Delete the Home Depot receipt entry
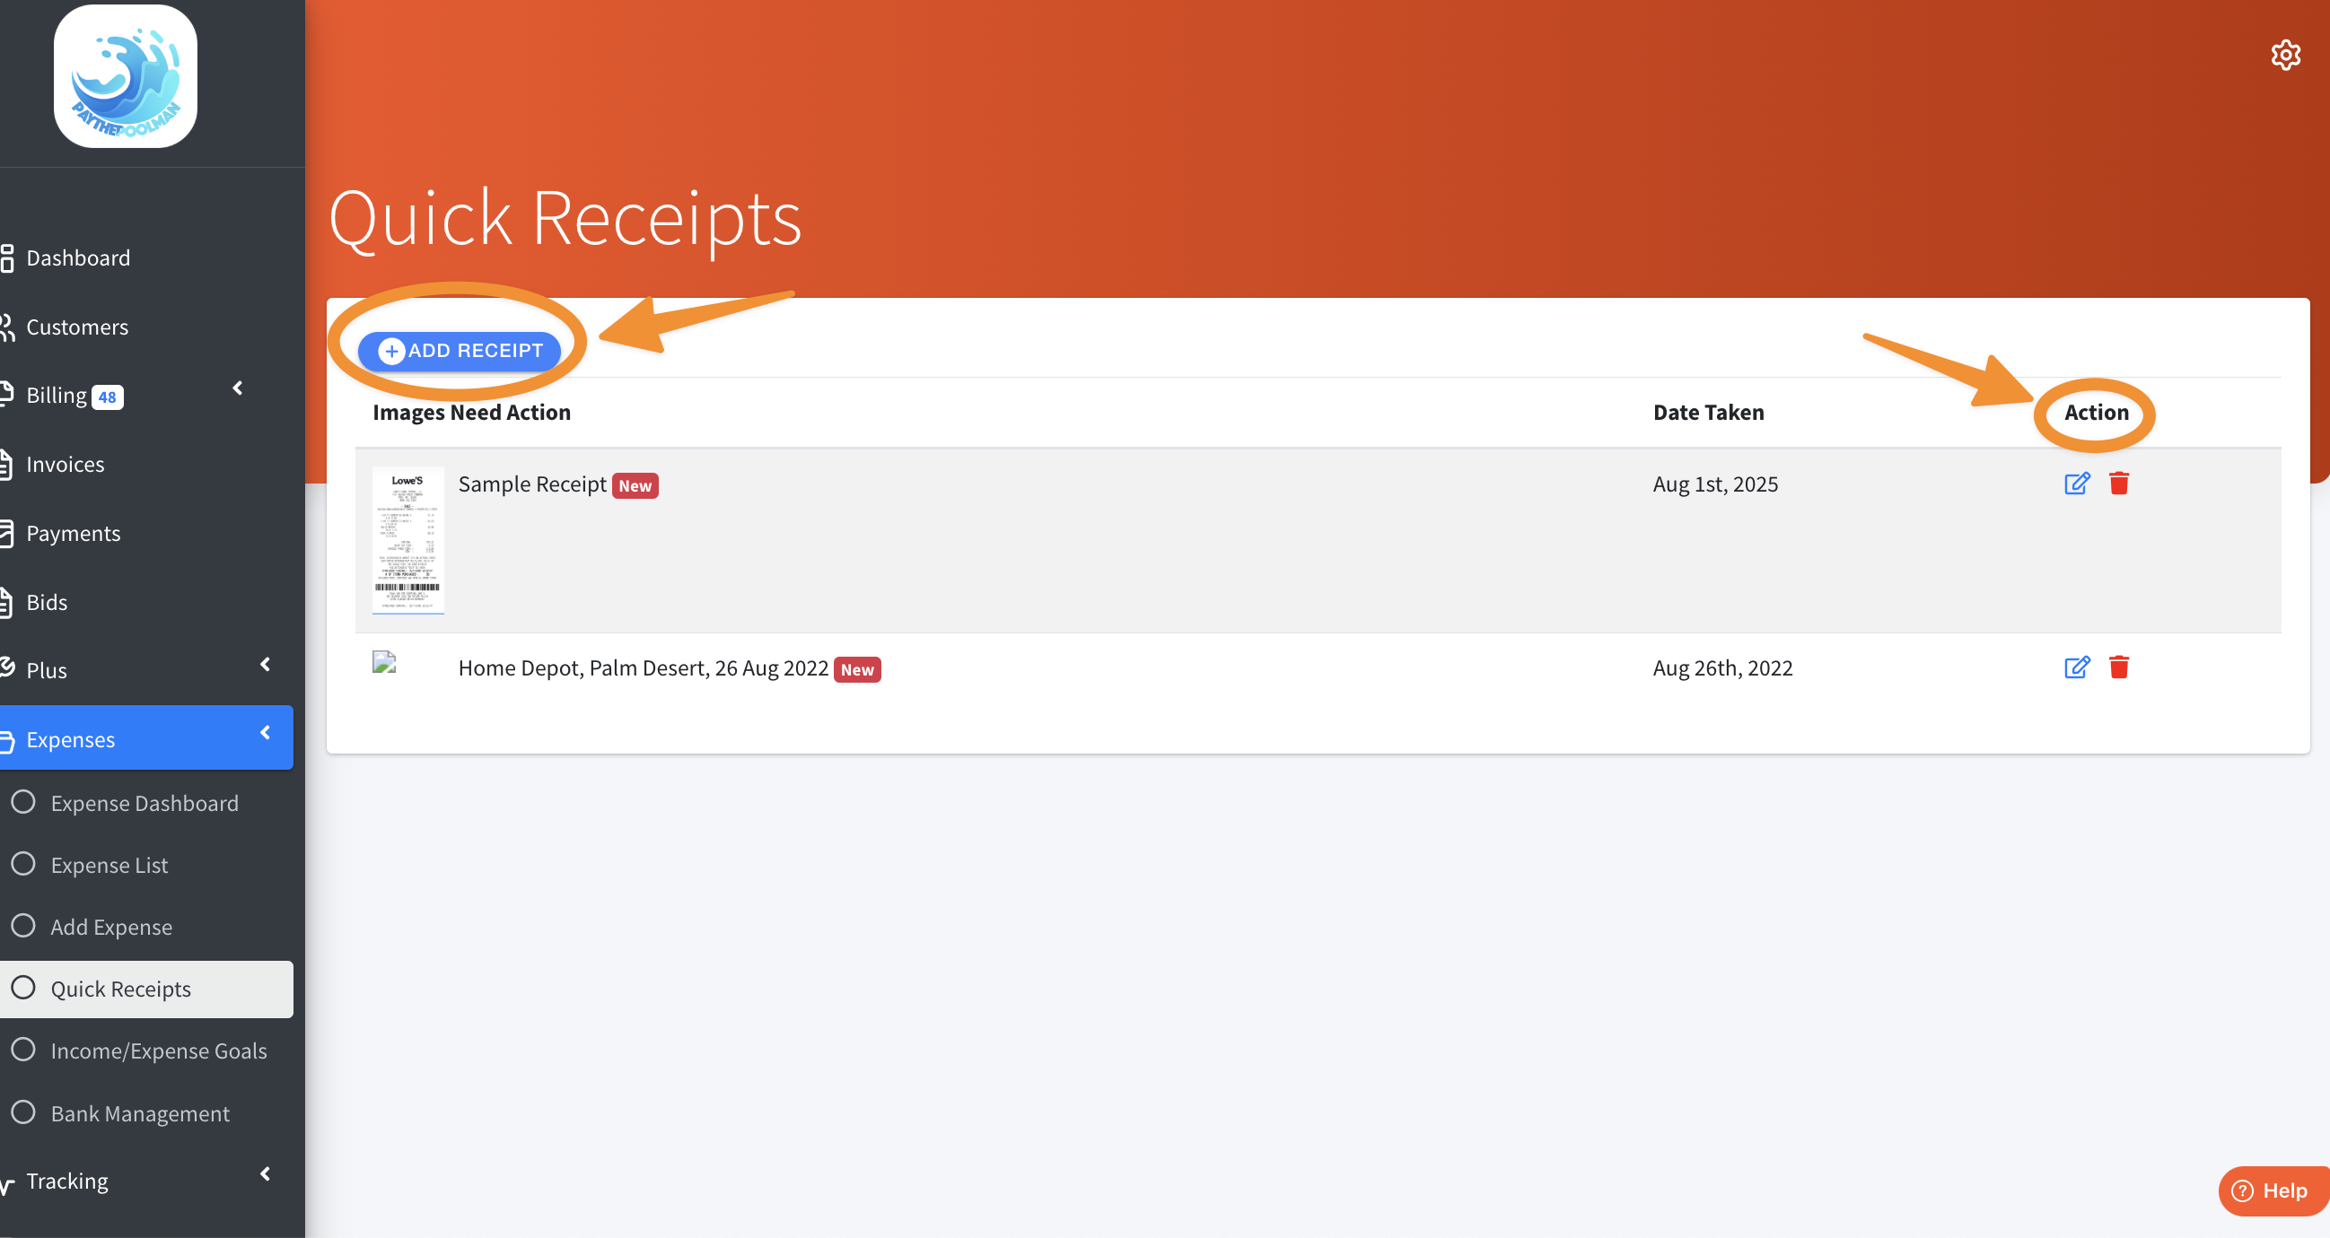Screen dimensions: 2330x1238 (2118, 667)
